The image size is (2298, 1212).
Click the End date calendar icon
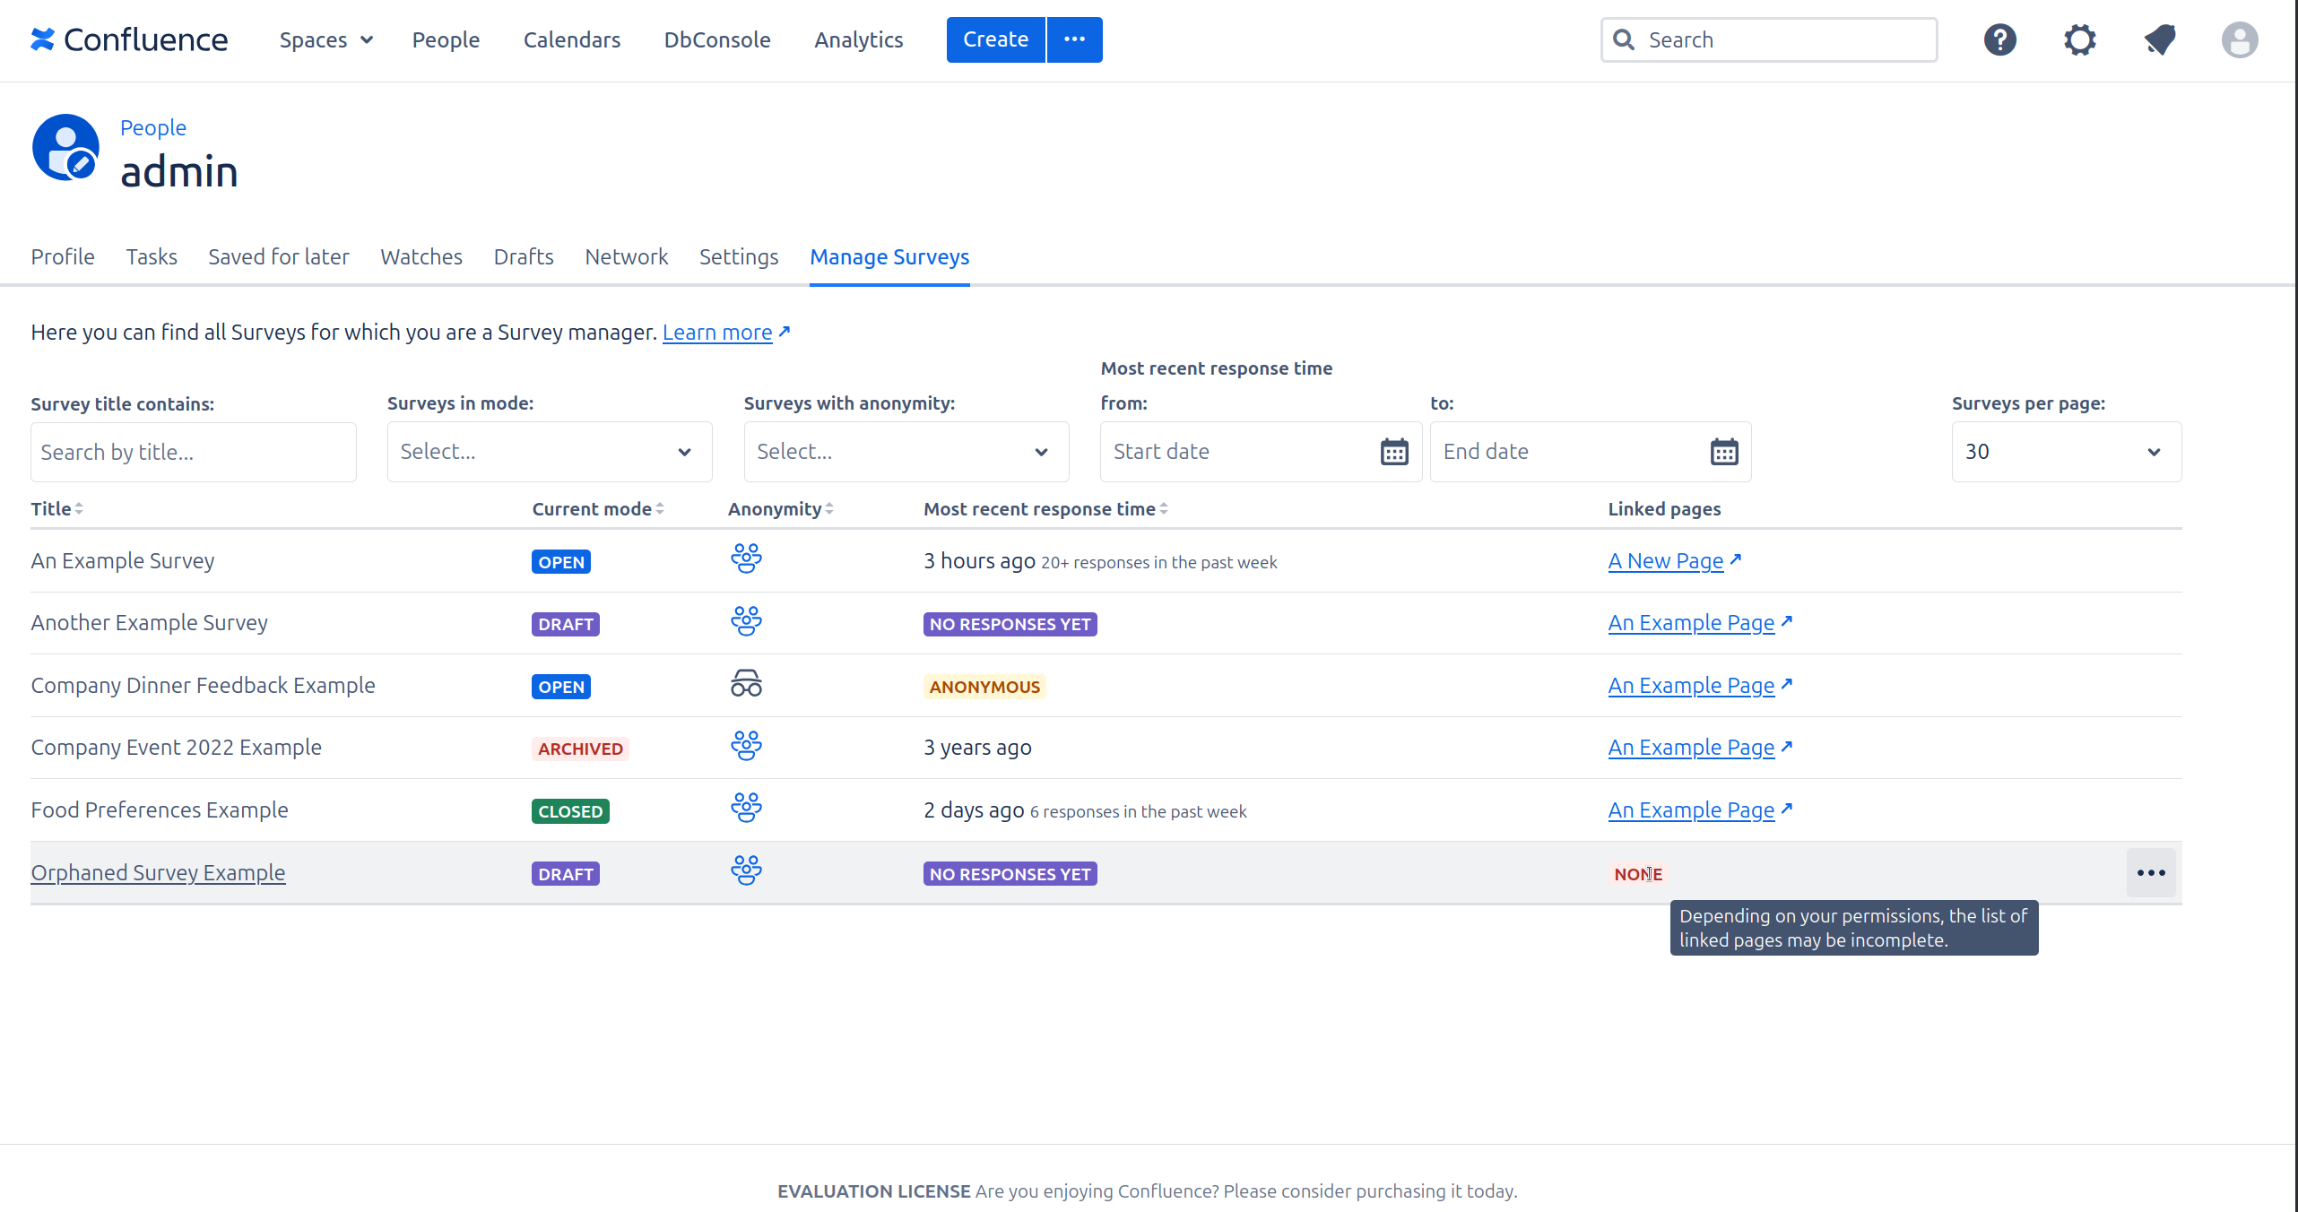coord(1723,452)
